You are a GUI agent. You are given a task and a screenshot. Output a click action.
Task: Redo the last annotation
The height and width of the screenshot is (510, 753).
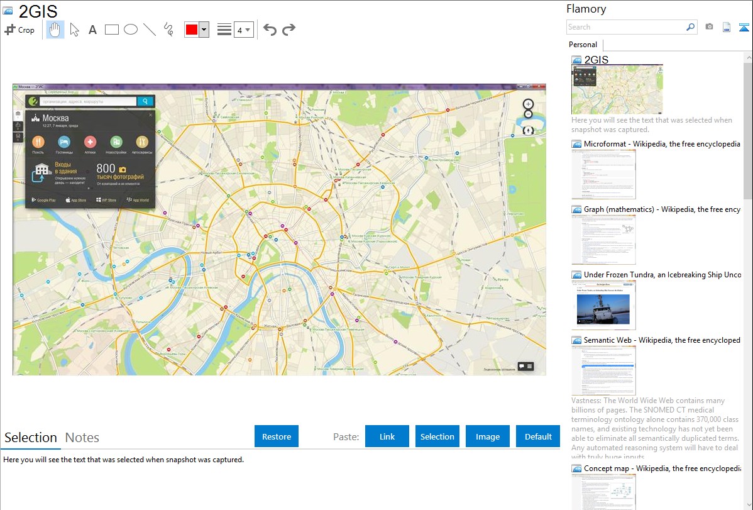tap(289, 30)
